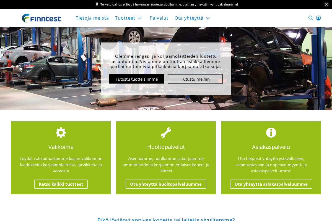
Task: Click the user account icon
Action: point(318,18)
